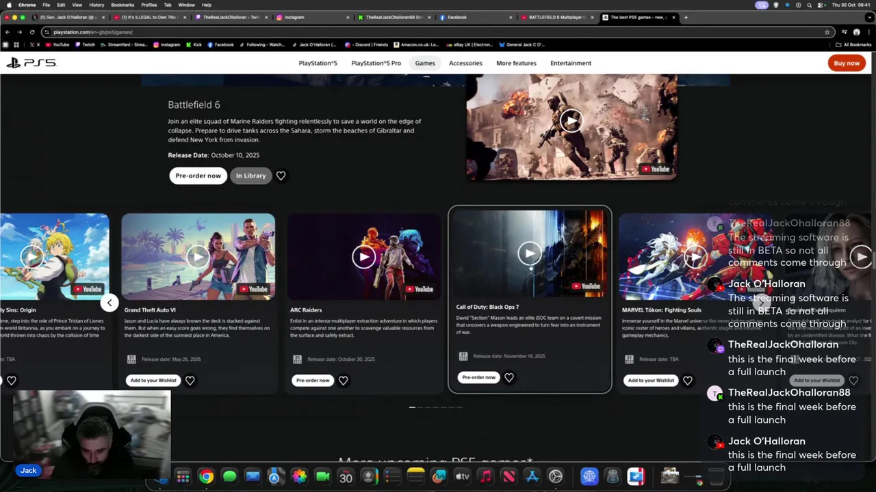876x492 pixels.
Task: Open a new Chrome tab
Action: [686, 17]
